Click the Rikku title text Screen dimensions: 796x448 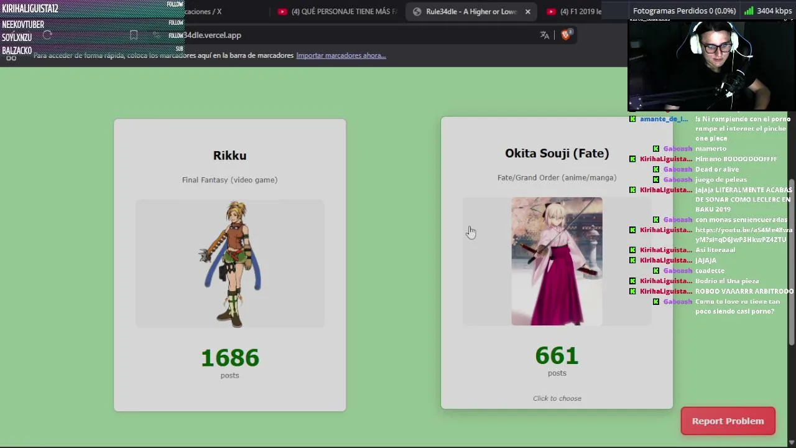[x=229, y=156]
